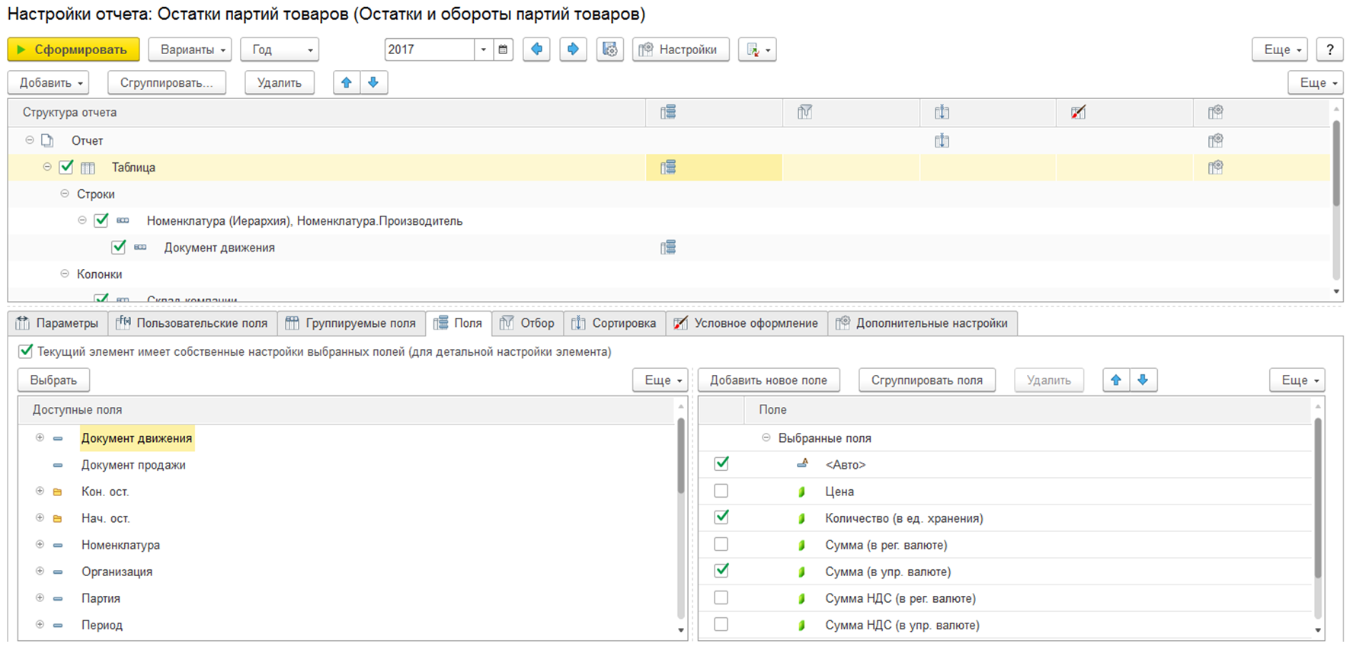Click the year input field showing 2017
The height and width of the screenshot is (647, 1356).
point(430,50)
